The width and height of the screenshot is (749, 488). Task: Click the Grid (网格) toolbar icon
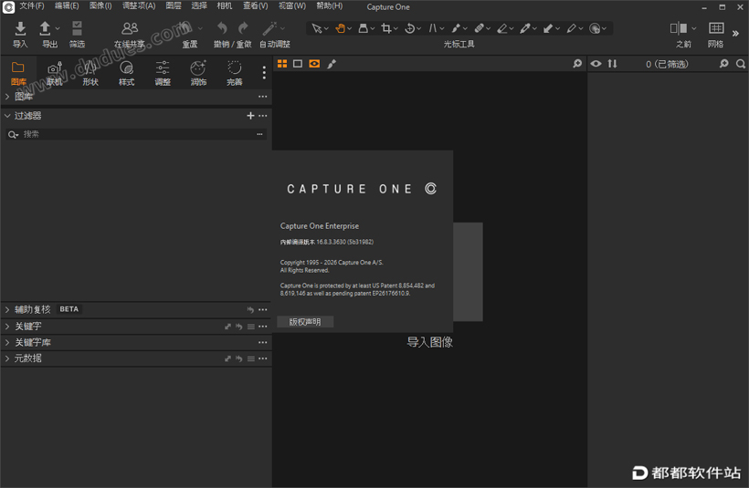click(716, 28)
